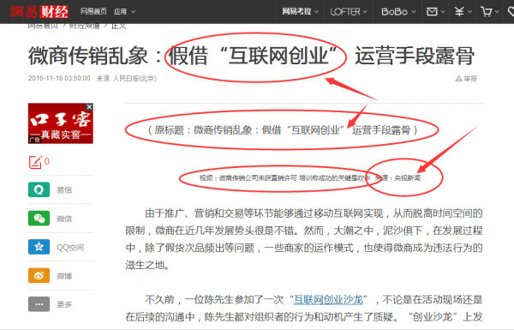The width and height of the screenshot is (514, 330).
Task: Open the 互联网创业沙龙 hyperlink
Action: point(328,299)
